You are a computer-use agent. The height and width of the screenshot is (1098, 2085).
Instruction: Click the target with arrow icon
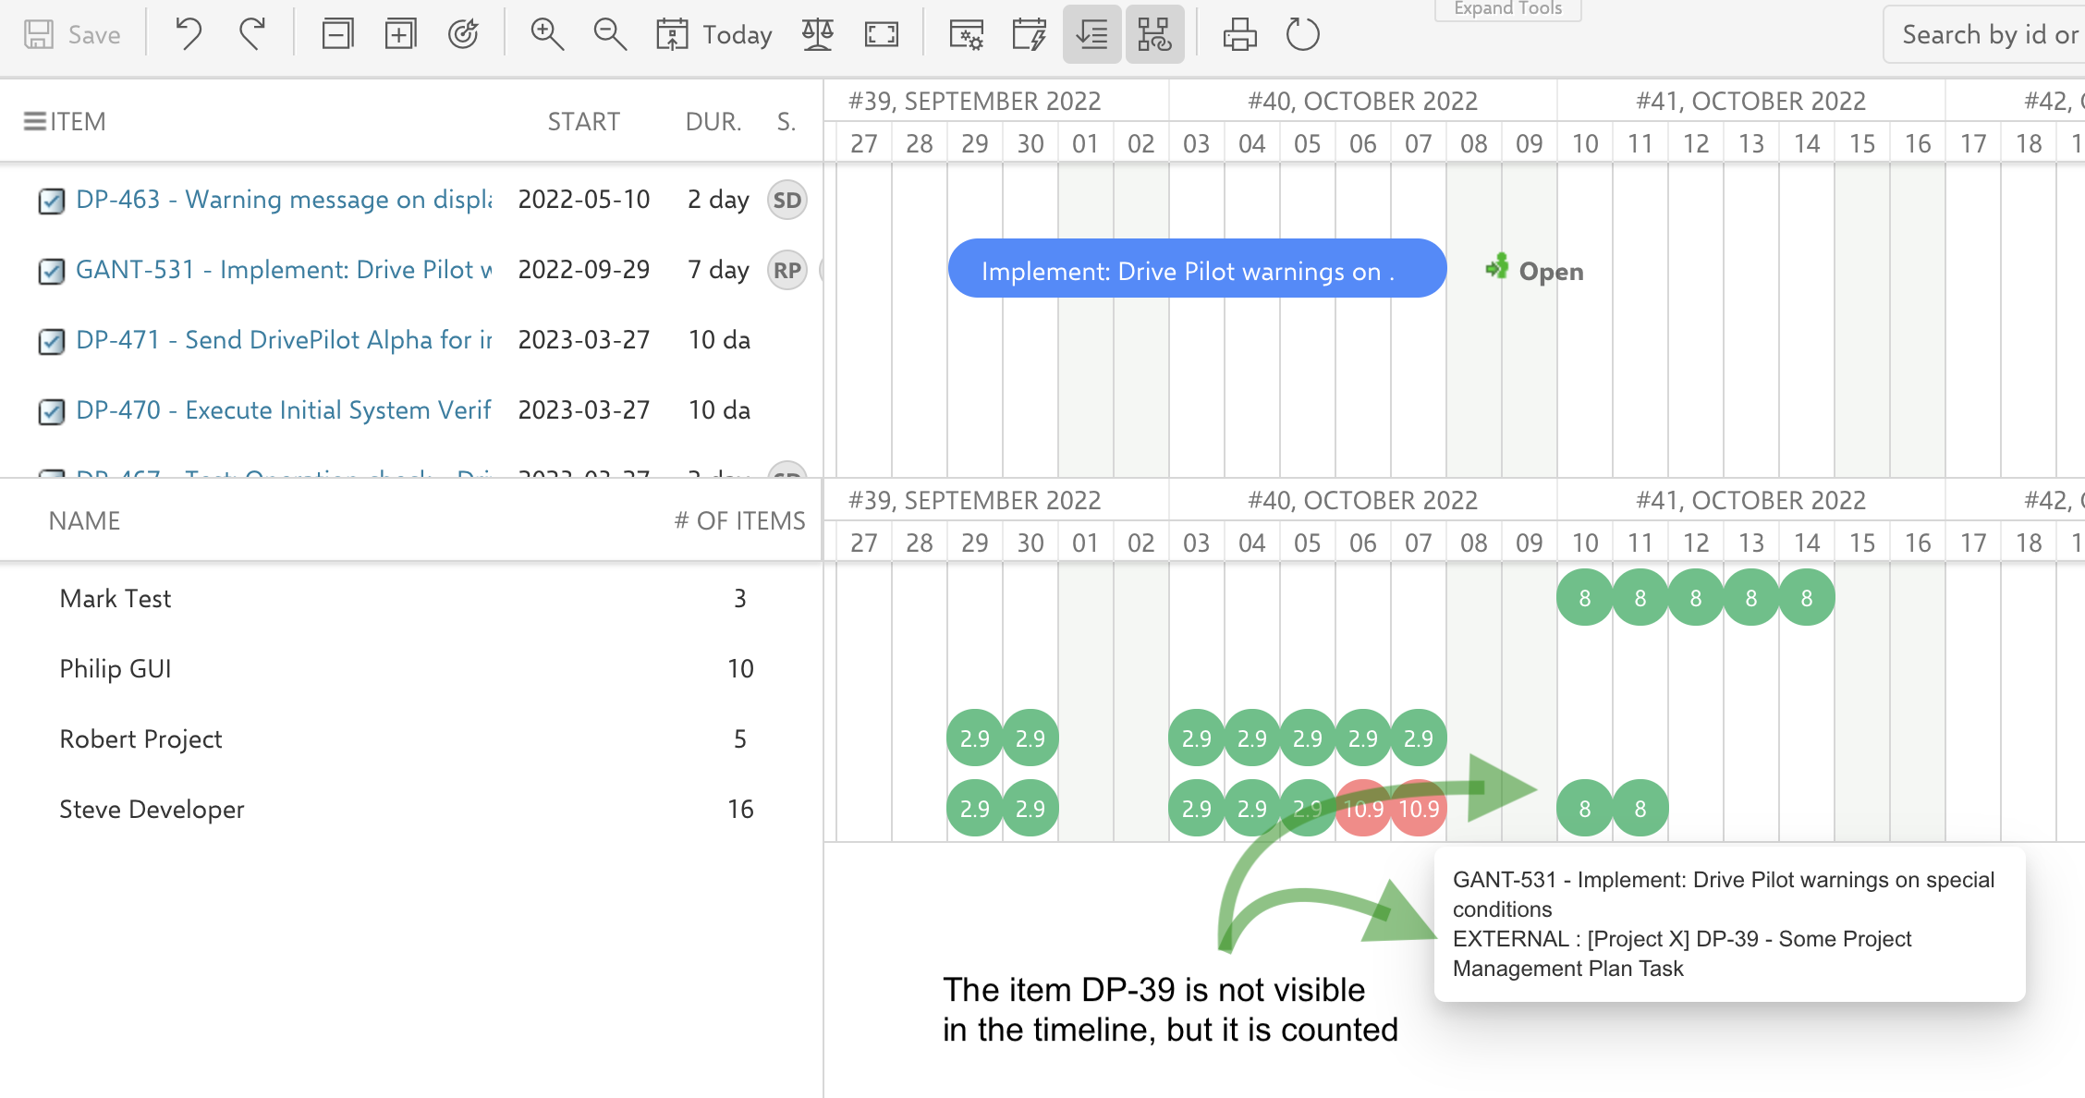(x=463, y=34)
